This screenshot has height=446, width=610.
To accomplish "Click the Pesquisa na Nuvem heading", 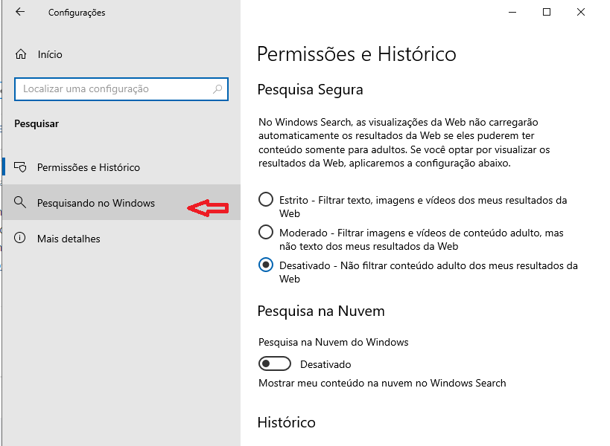I will click(321, 311).
